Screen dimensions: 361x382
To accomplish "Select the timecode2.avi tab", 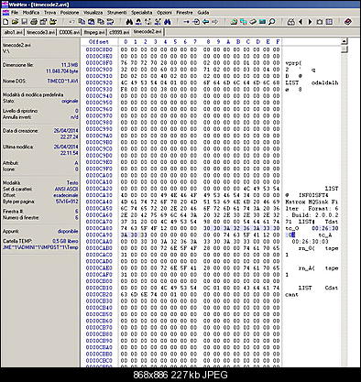I will 148,32.
